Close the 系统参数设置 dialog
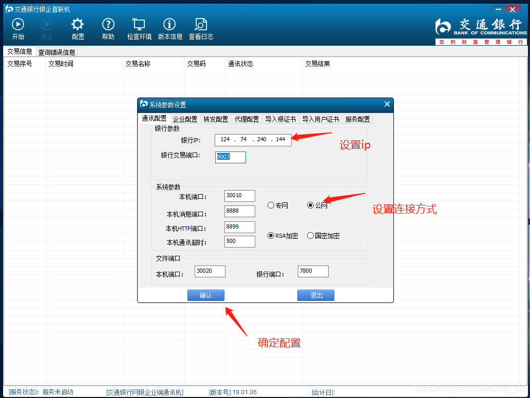This screenshot has height=398, width=530. (x=387, y=104)
